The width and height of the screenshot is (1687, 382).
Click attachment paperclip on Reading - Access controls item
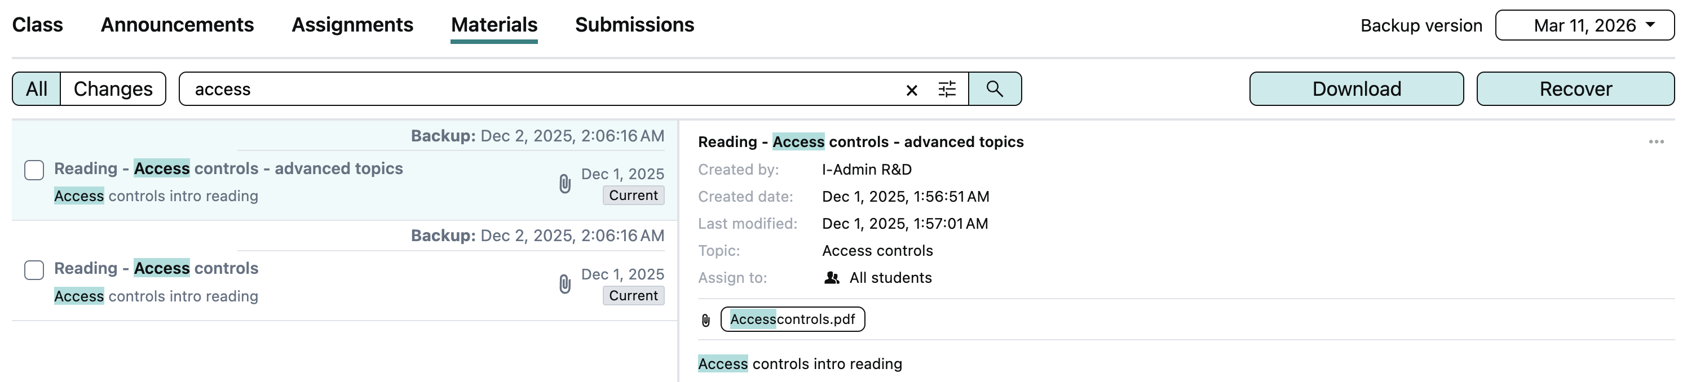click(x=564, y=284)
